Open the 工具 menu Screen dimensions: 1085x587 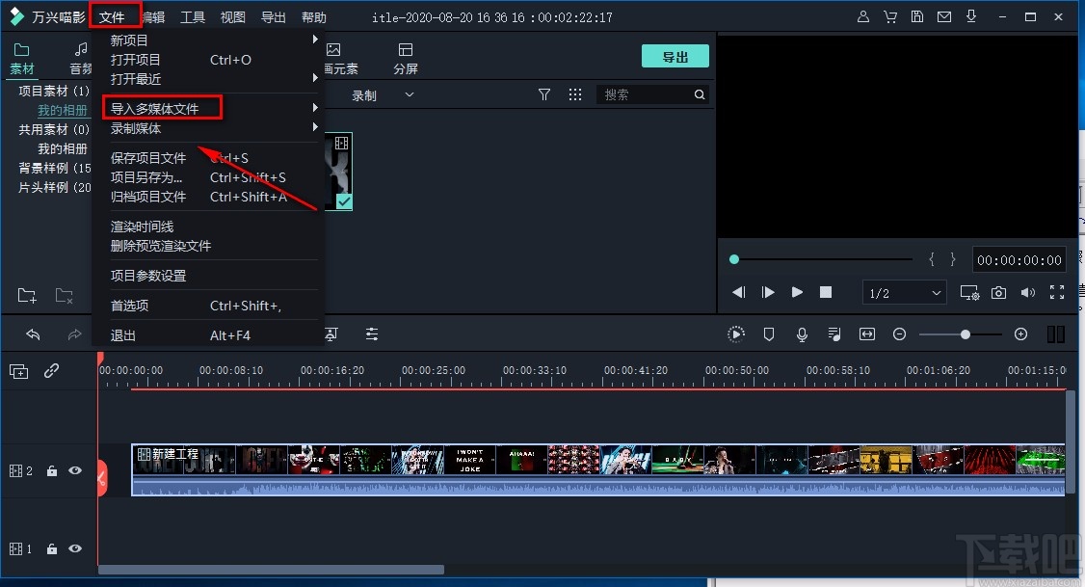[x=193, y=17]
